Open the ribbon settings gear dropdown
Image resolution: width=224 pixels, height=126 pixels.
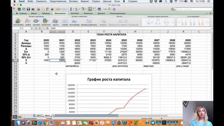[211, 13]
